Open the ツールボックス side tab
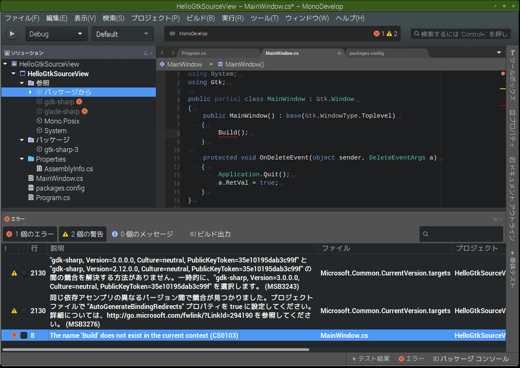 pos(513,75)
